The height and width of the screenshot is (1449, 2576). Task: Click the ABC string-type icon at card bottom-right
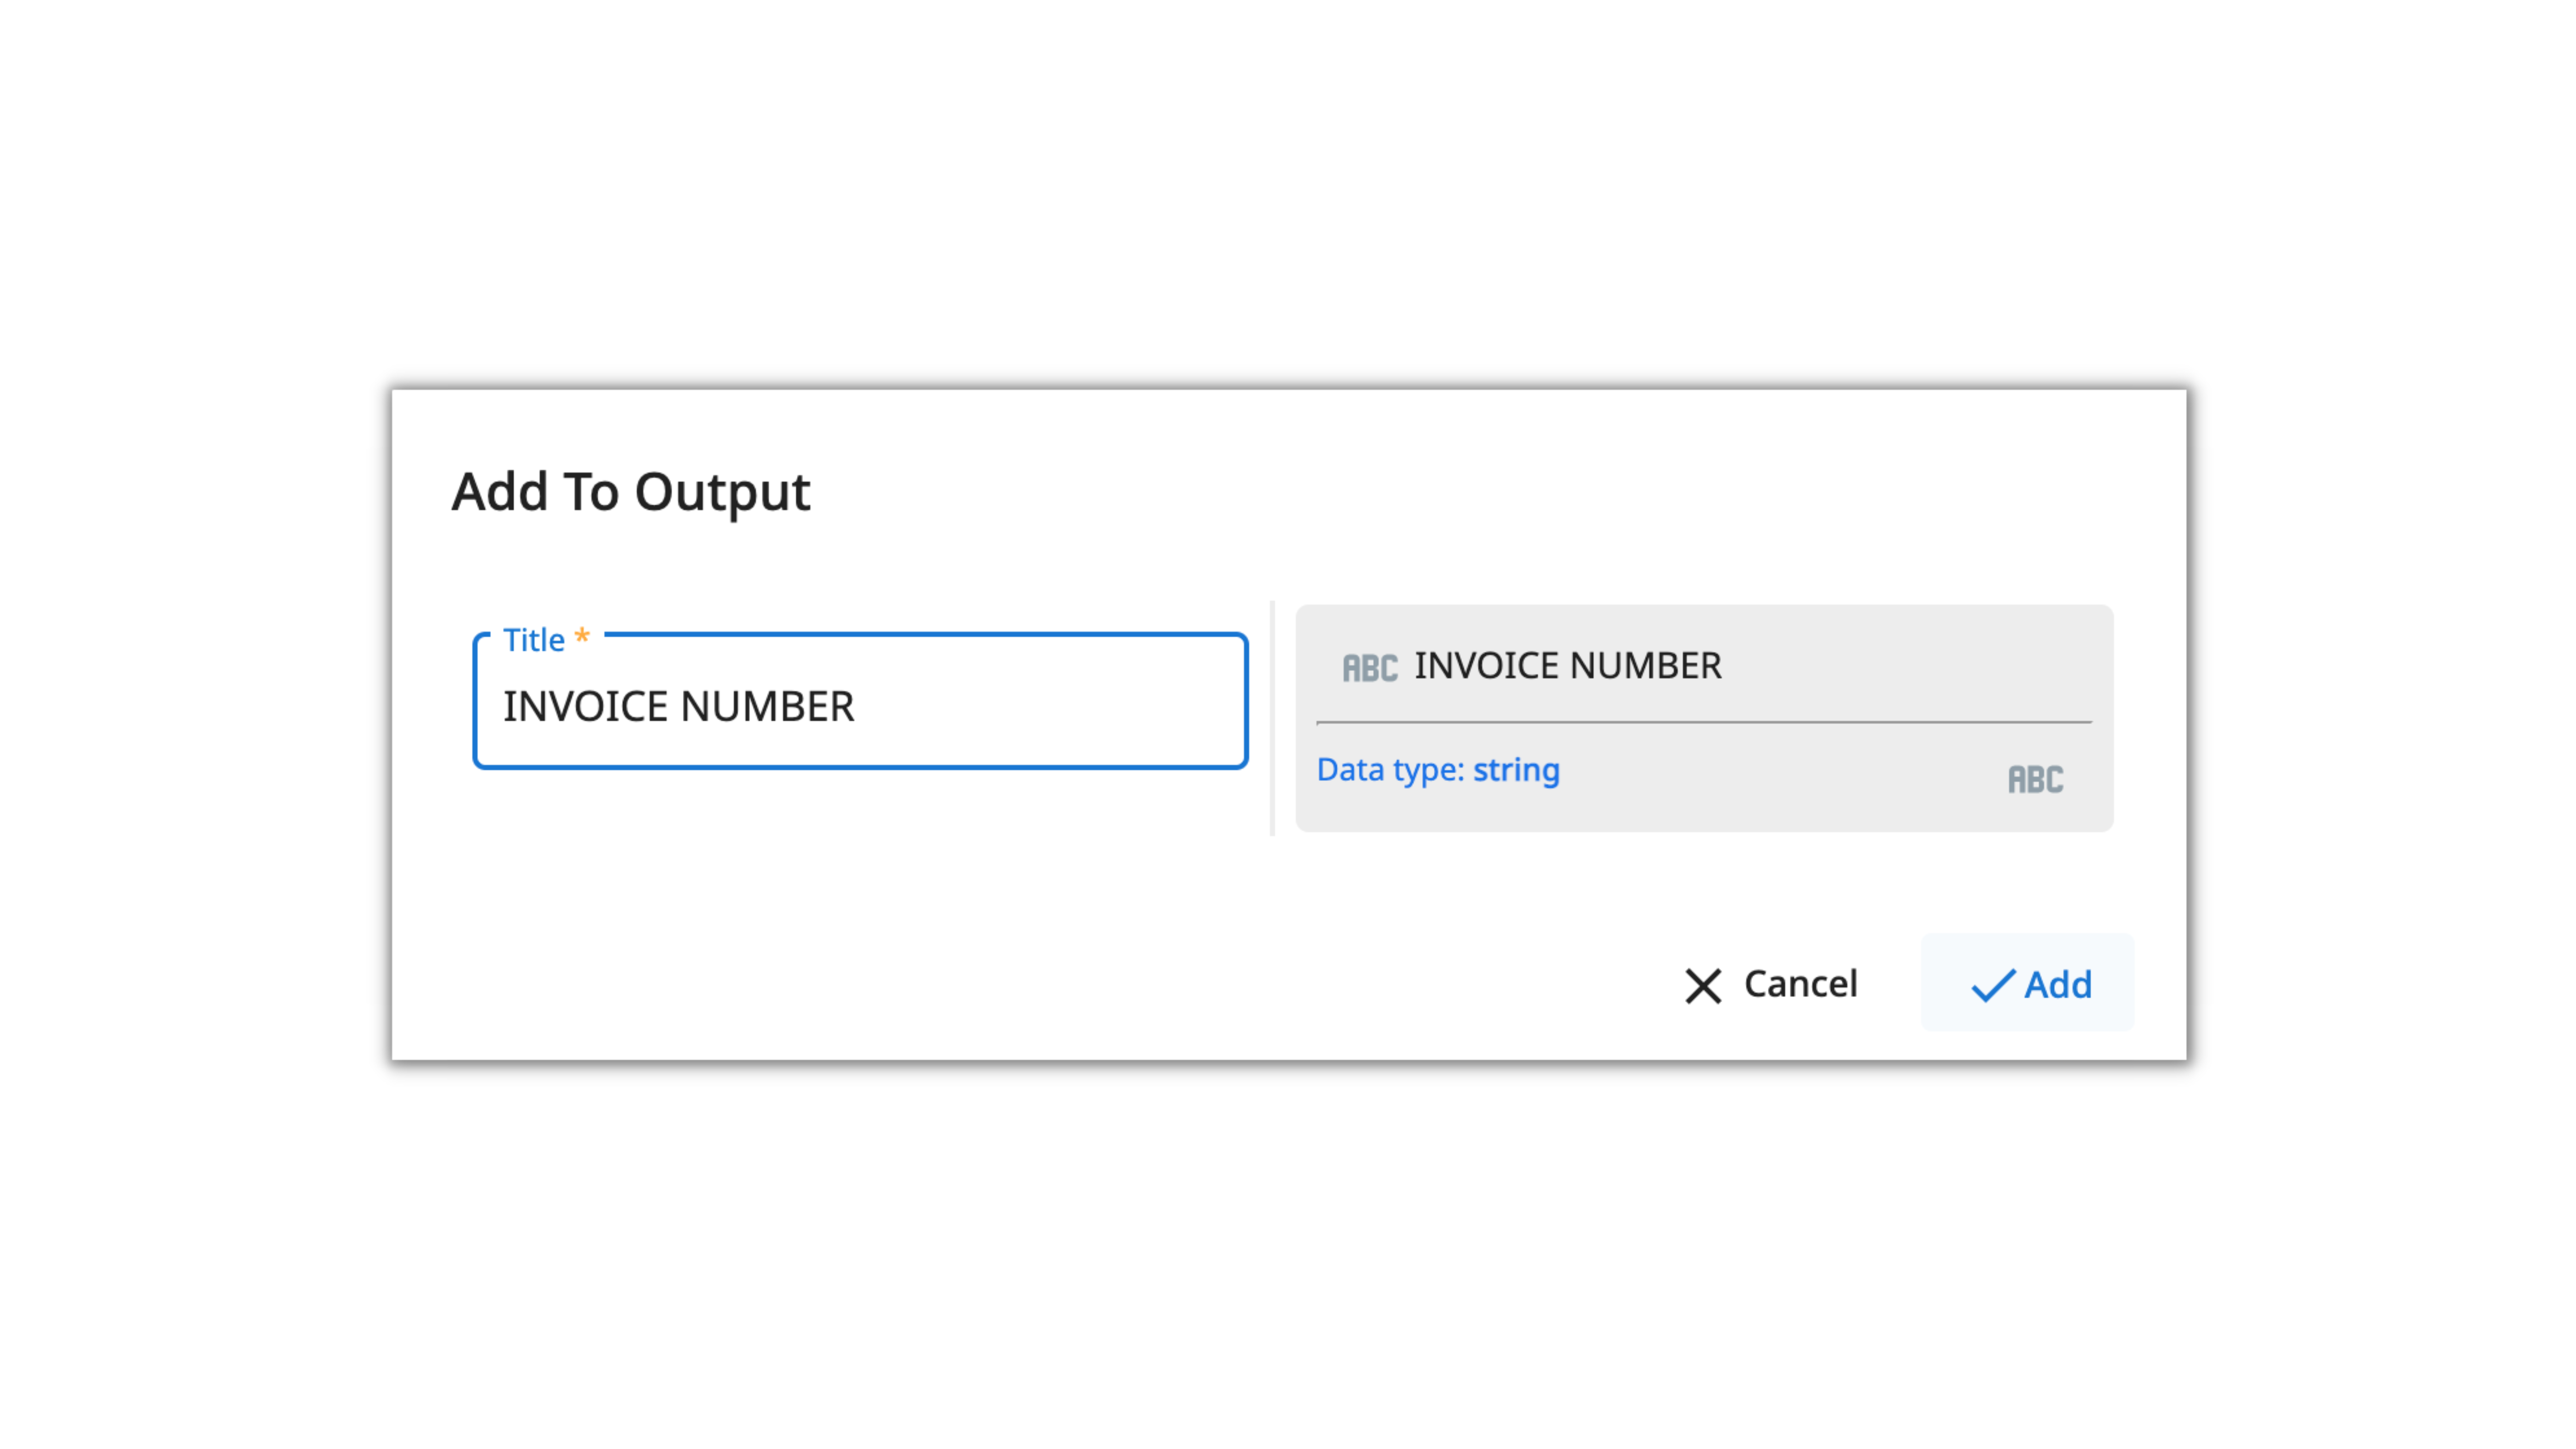[2035, 779]
